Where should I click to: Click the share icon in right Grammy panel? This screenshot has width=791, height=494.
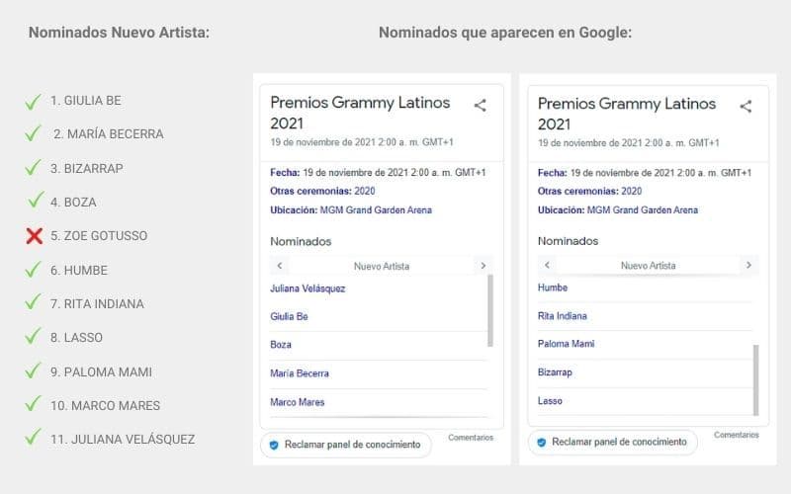click(x=747, y=106)
